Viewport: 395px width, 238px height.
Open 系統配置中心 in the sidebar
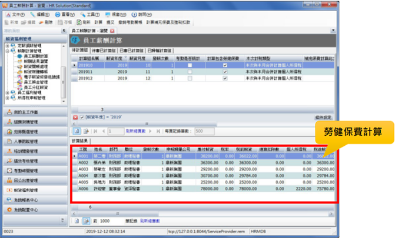point(26,210)
